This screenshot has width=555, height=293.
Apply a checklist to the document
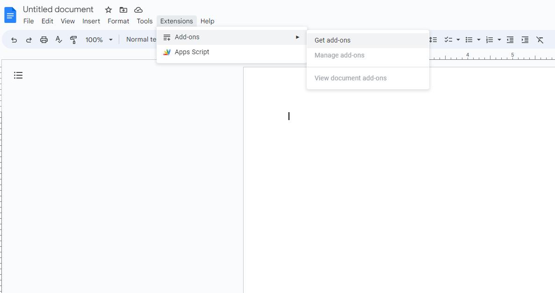449,40
